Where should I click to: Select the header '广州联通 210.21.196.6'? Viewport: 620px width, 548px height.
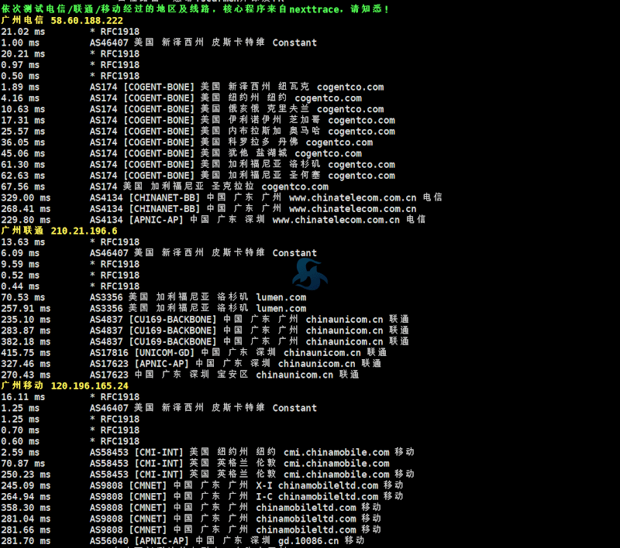click(x=60, y=231)
